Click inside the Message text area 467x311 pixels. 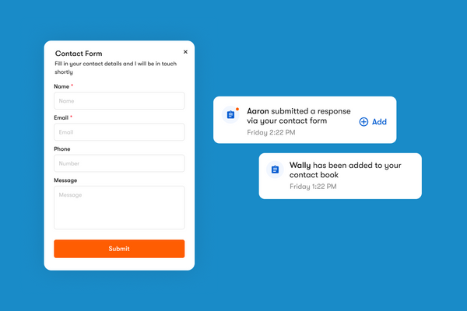tap(119, 208)
